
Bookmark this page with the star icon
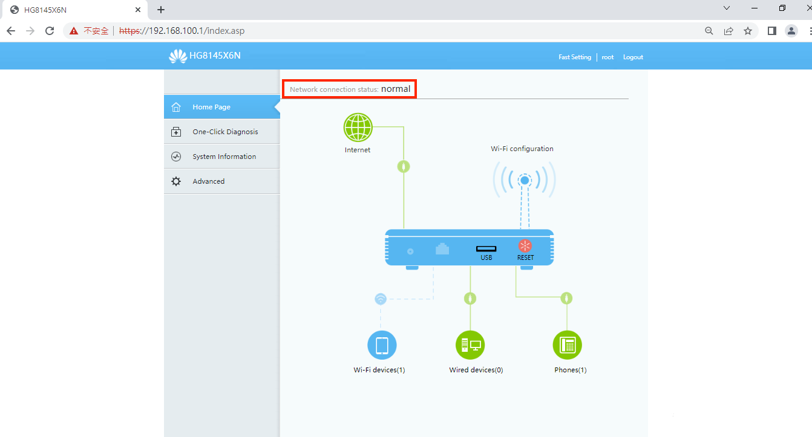pos(748,31)
